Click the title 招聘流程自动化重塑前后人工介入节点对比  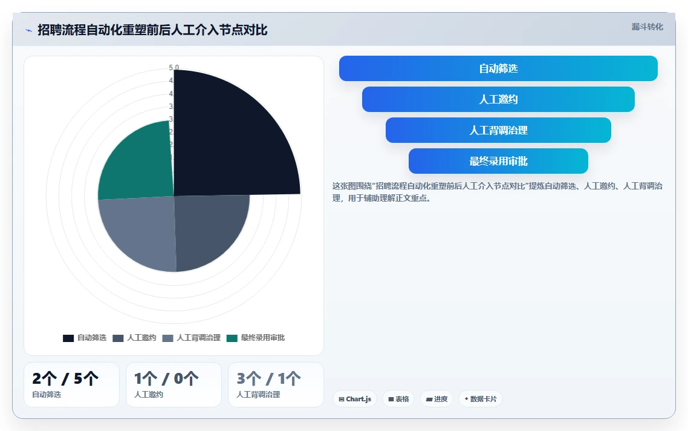(152, 30)
